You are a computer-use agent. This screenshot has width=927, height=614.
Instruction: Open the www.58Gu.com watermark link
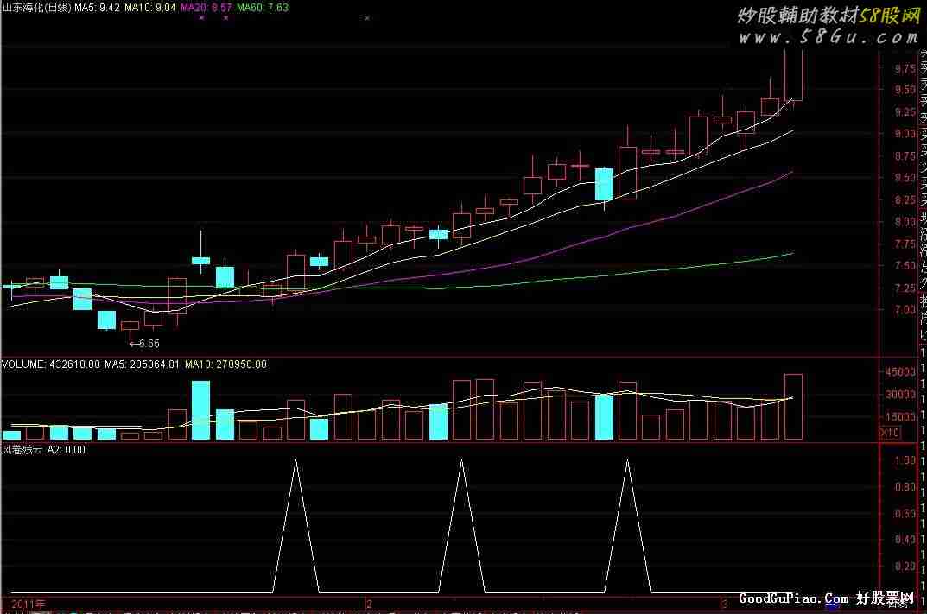828,38
